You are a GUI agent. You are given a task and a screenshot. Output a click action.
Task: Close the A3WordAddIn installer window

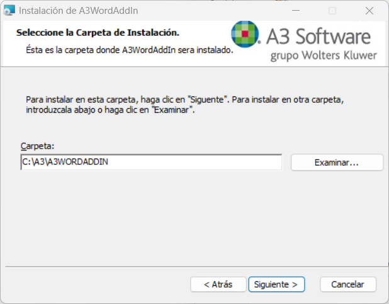coord(369,11)
